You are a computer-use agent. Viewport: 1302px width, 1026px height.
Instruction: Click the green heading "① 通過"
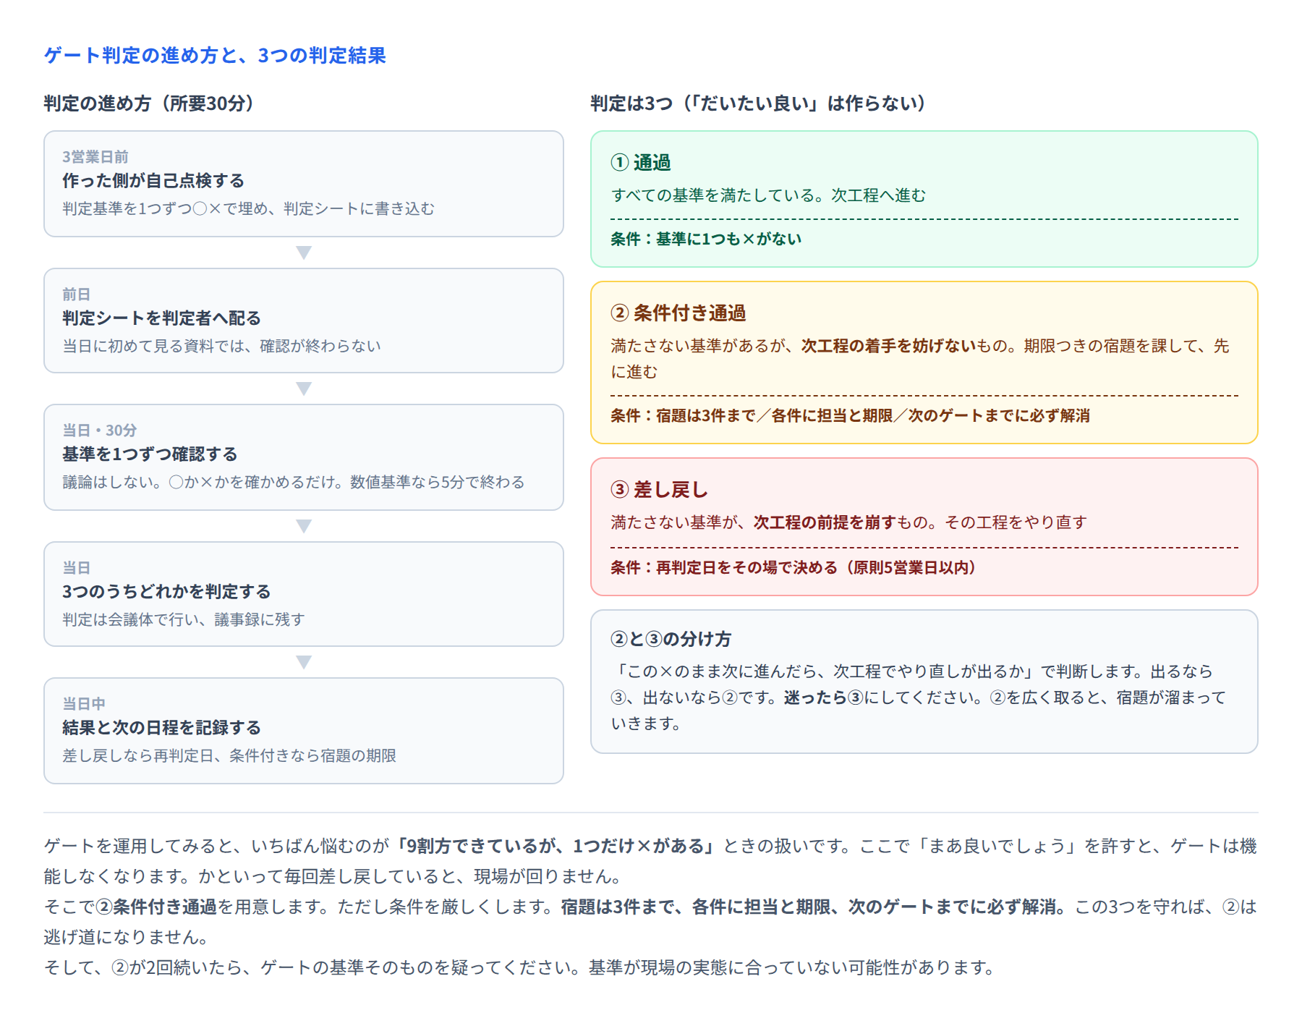pyautogui.click(x=641, y=162)
